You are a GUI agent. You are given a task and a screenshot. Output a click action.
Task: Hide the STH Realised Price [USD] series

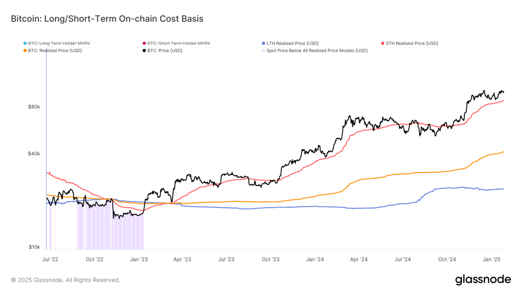pos(412,43)
